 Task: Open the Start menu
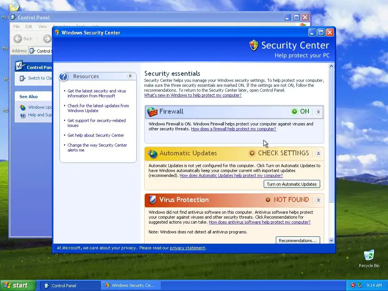pyautogui.click(x=18, y=286)
